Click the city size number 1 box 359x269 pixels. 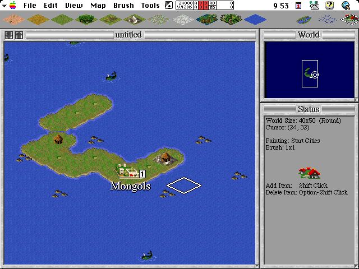[142, 174]
